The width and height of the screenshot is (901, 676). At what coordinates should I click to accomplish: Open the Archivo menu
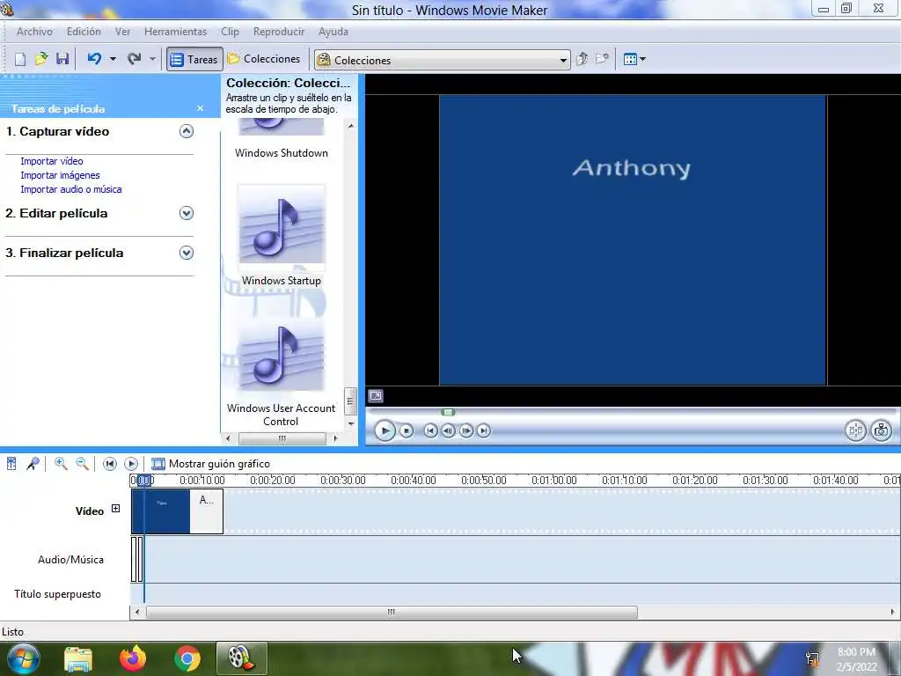coord(34,32)
